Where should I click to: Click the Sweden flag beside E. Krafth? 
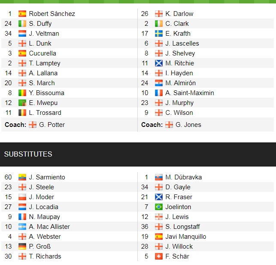coord(159,34)
